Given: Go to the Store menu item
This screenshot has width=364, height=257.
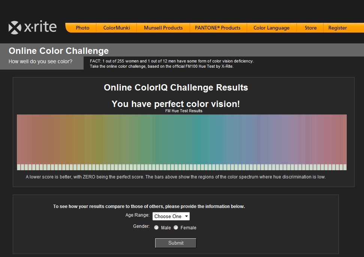Looking at the screenshot, I should pos(310,28).
